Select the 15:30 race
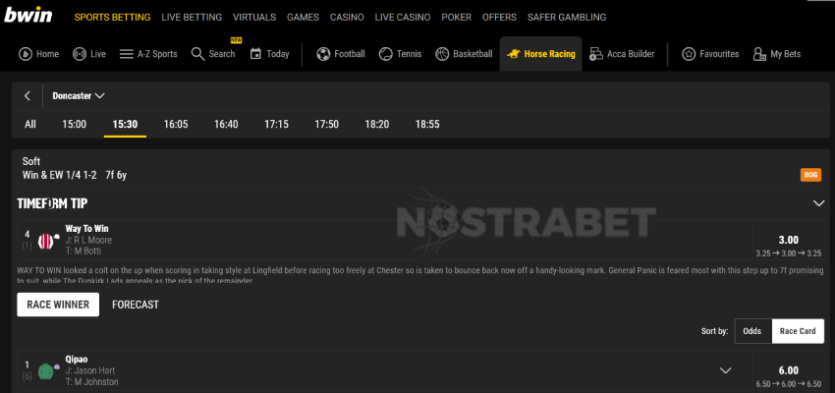The height and width of the screenshot is (393, 835). click(x=125, y=125)
